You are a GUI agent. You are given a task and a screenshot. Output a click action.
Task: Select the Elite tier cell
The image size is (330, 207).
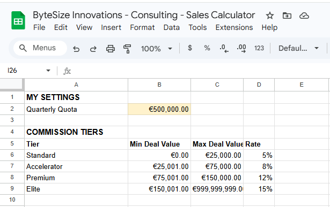point(76,189)
